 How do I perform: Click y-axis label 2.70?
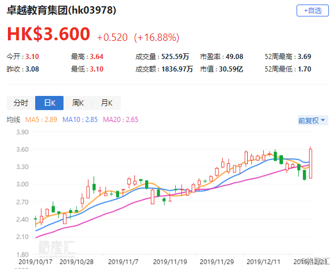[22, 202]
